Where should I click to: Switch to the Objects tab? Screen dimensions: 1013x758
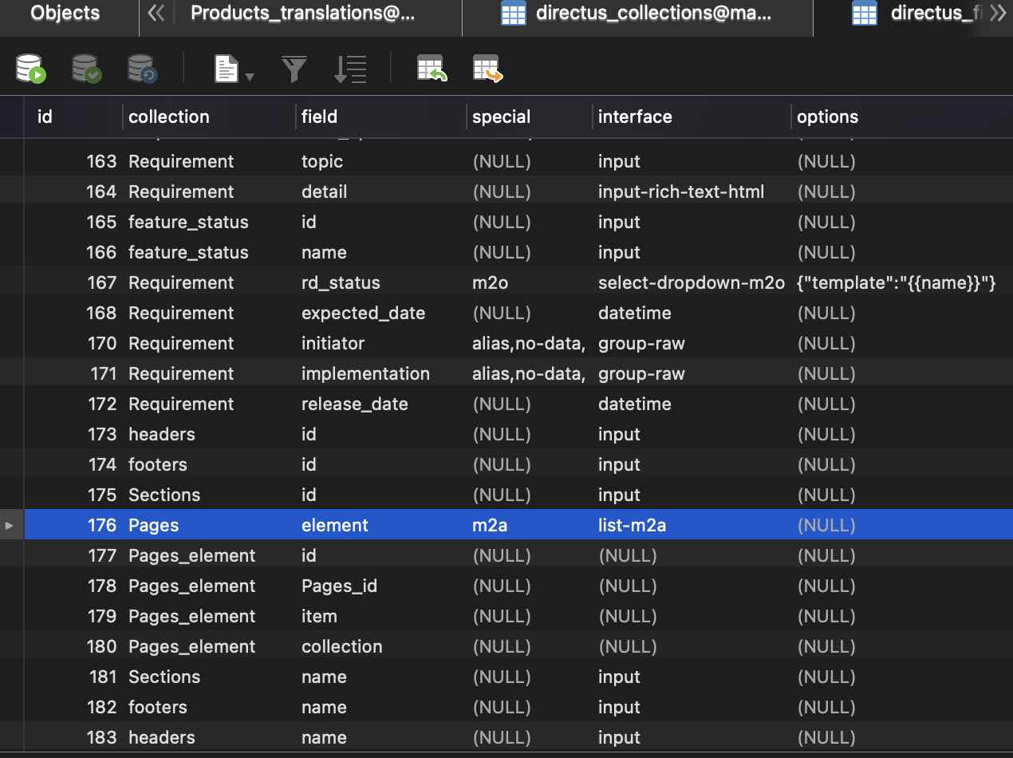65,14
